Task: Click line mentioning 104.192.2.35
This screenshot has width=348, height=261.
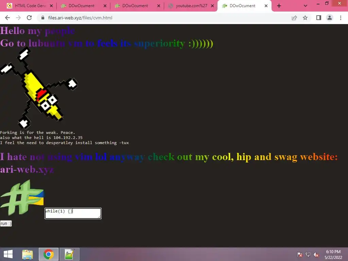Action: tap(41, 138)
